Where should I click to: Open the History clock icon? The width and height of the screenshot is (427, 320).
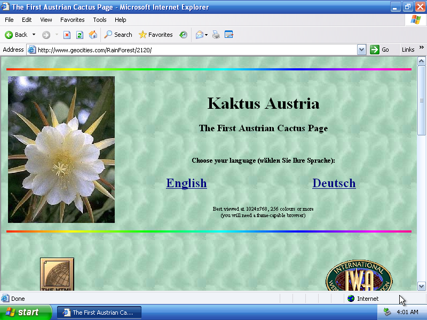point(183,35)
